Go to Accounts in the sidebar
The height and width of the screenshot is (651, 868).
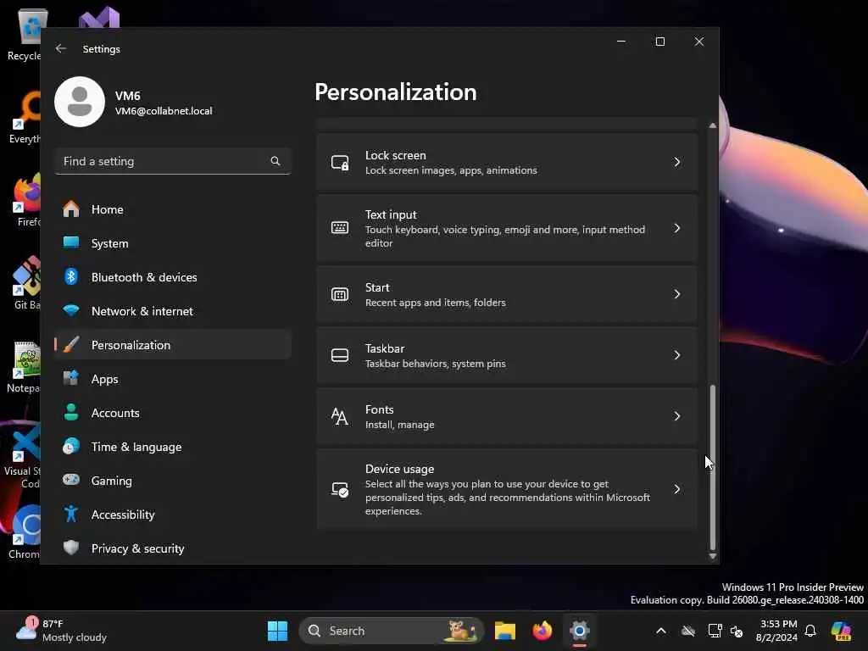pyautogui.click(x=173, y=413)
